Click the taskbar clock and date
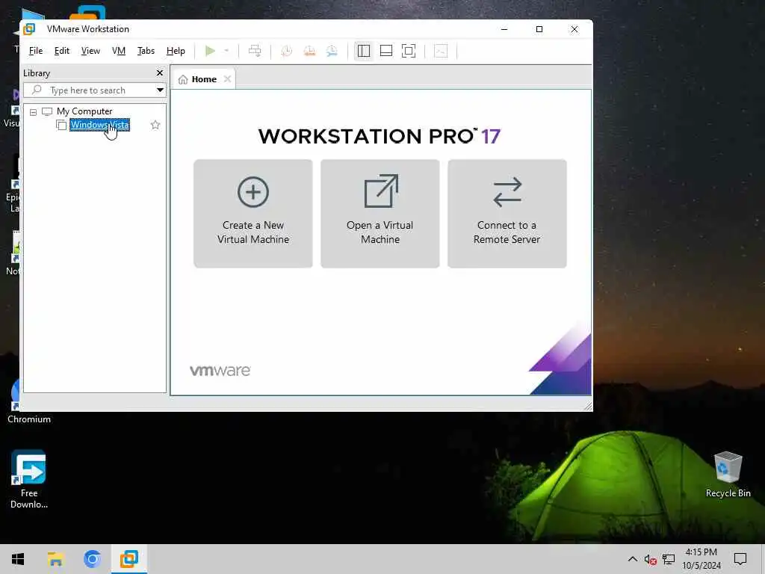The image size is (765, 574). click(x=701, y=559)
